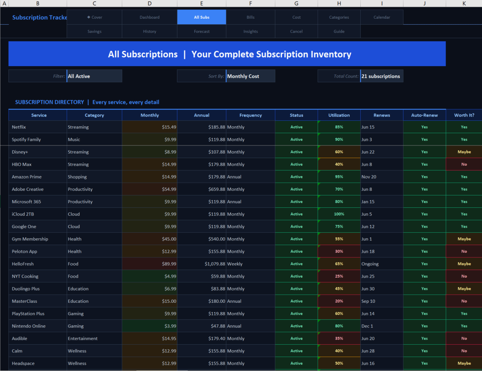This screenshot has width=482, height=371.
Task: Select Amazon Prime frequency cell Annual
Action: click(x=250, y=176)
